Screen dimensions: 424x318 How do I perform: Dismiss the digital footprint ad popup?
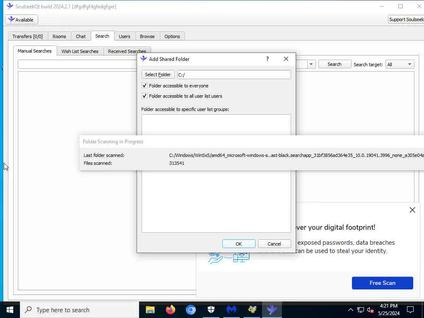click(x=412, y=210)
